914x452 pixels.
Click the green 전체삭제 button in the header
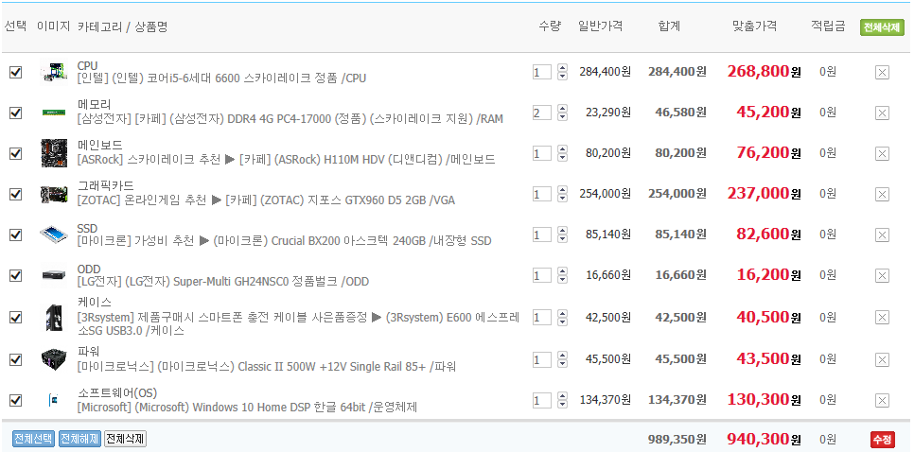tap(882, 27)
